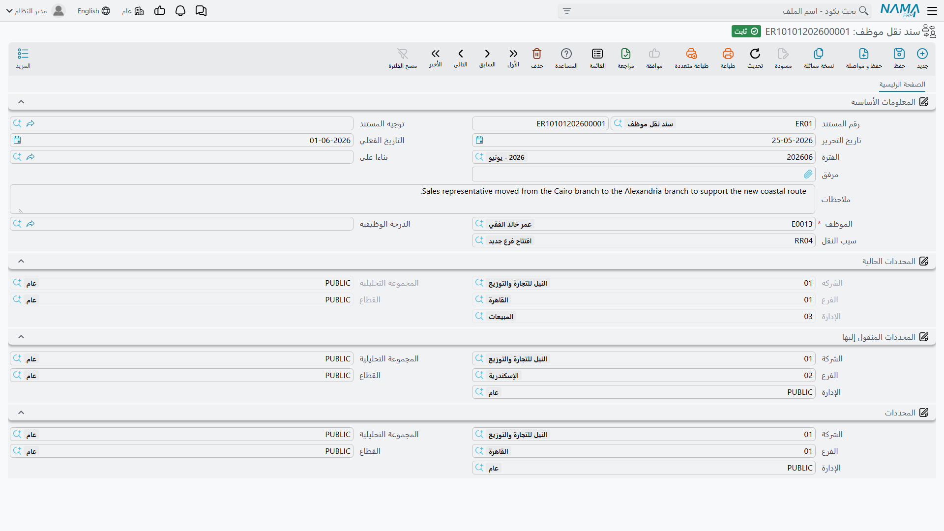Follow the توجيه المستند link arrow icon

[30, 123]
